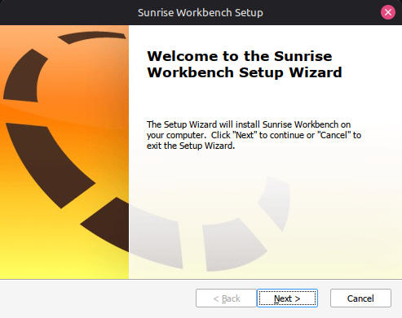The height and width of the screenshot is (318, 402).
Task: Cancel the Sunrise Workbench setup
Action: 360,298
